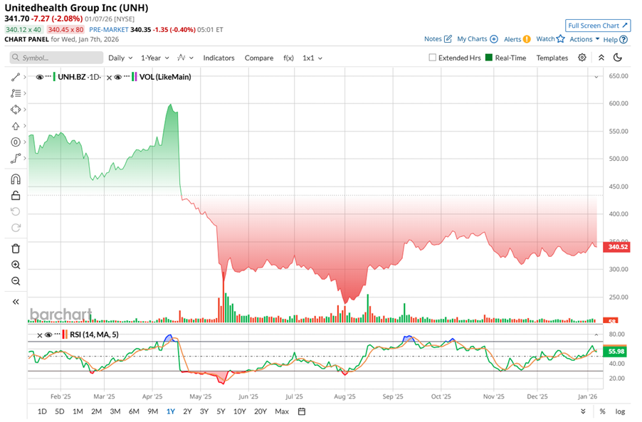Select the 6M time range
Viewport: 642px width, 422px height.
[134, 411]
